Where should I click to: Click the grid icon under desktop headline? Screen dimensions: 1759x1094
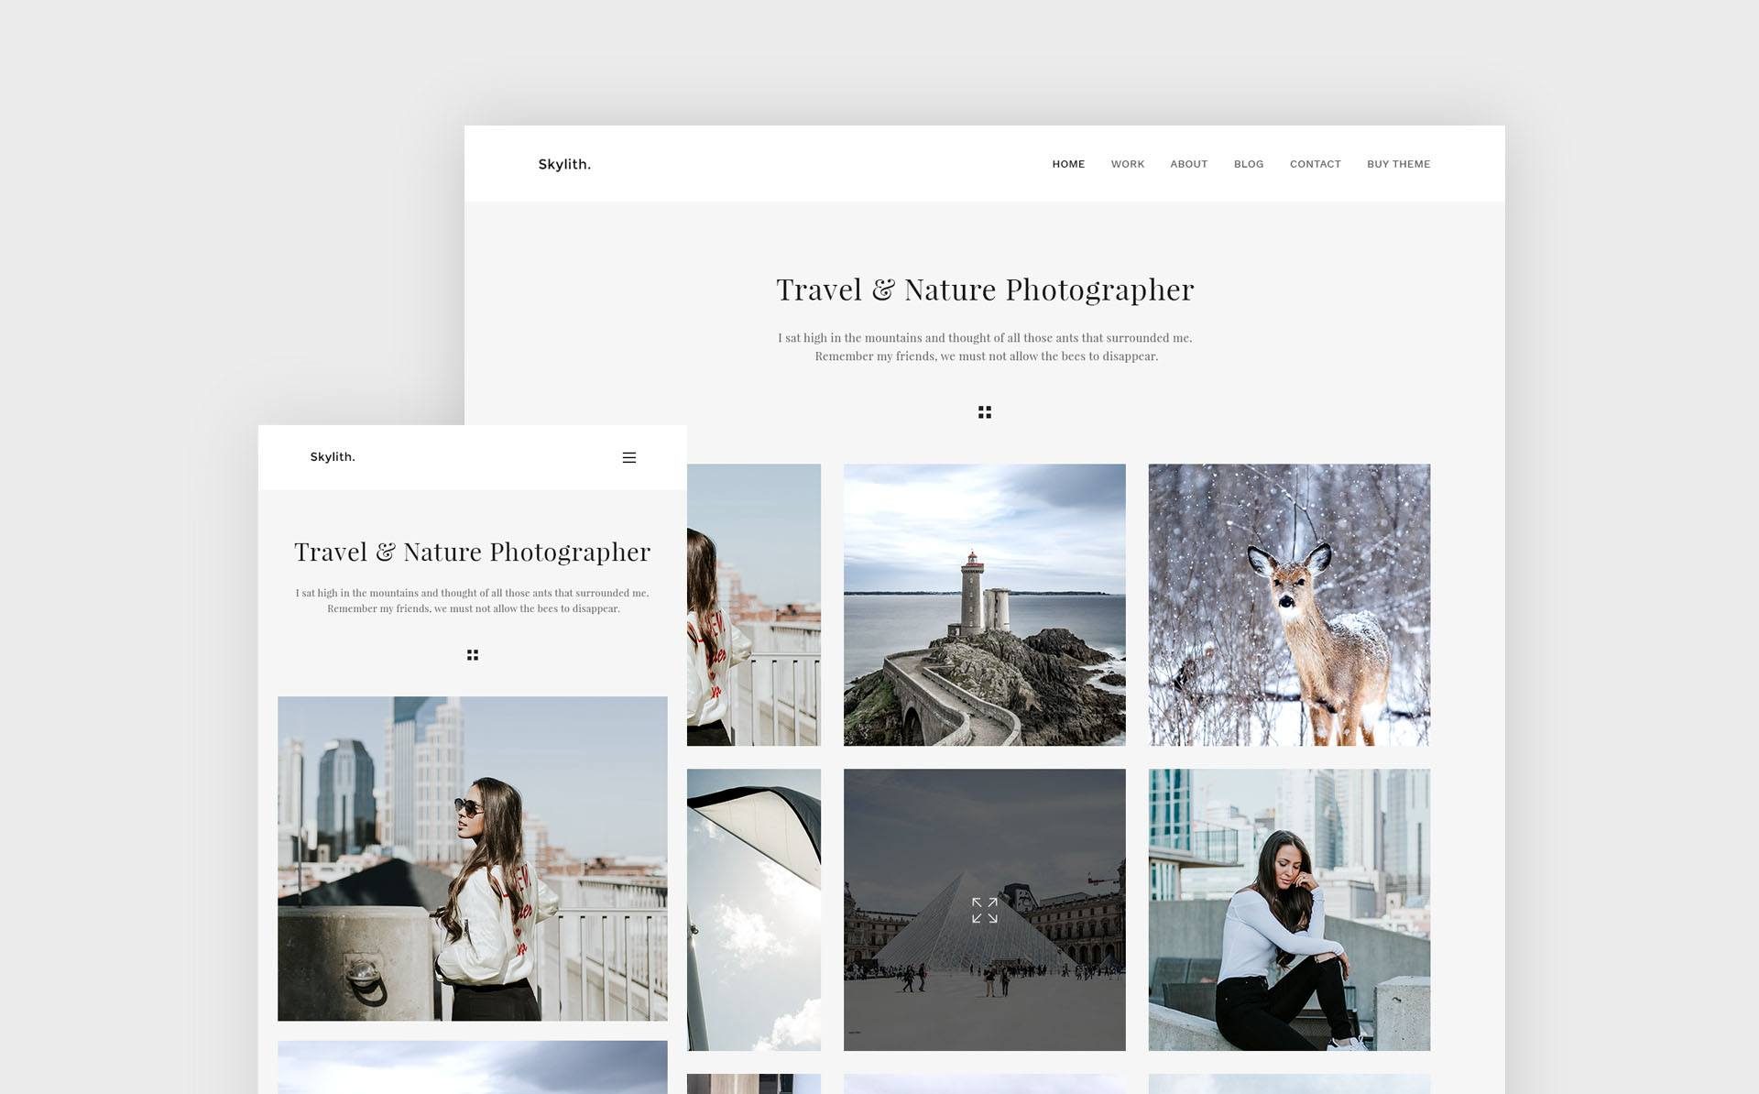(984, 412)
